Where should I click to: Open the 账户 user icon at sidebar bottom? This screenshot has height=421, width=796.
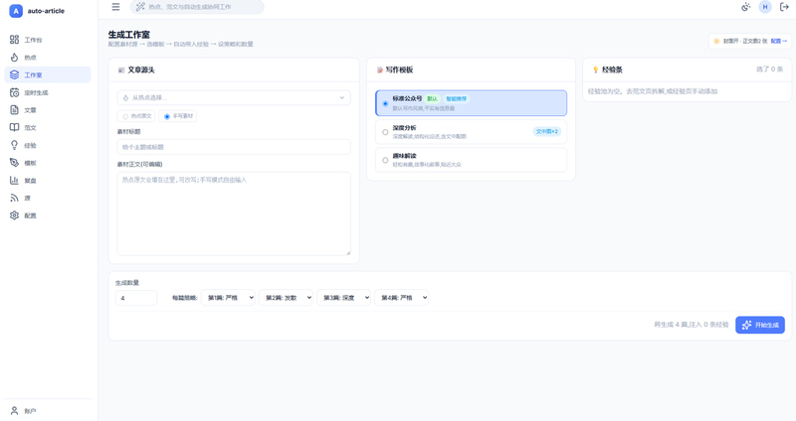coord(14,411)
